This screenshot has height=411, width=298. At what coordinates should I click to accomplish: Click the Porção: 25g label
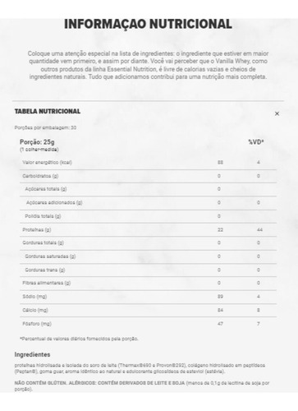click(37, 142)
